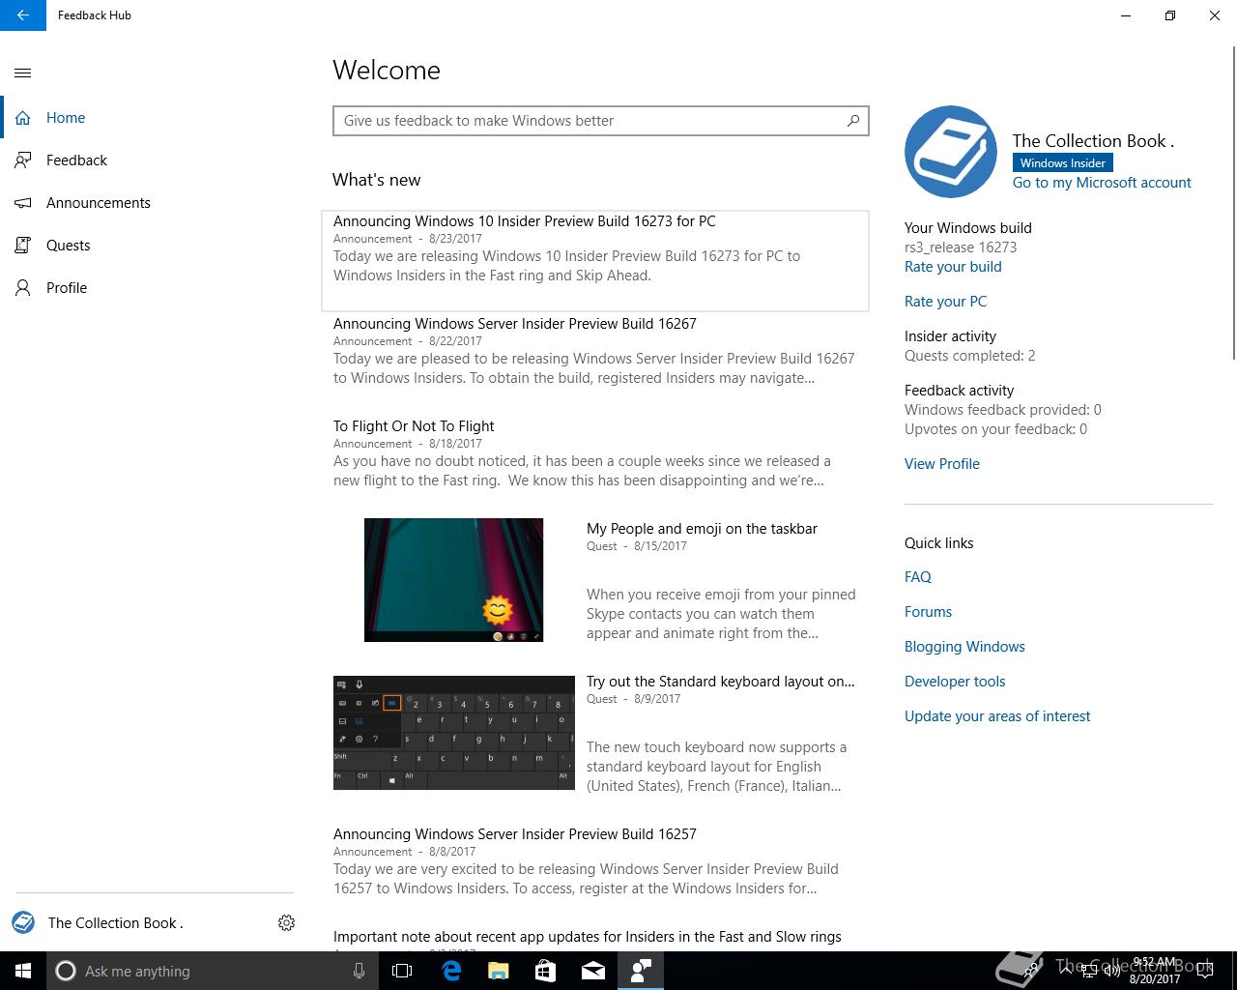Click the Announcements megaphone icon
Viewport: 1237px width, 990px height.
tap(23, 203)
